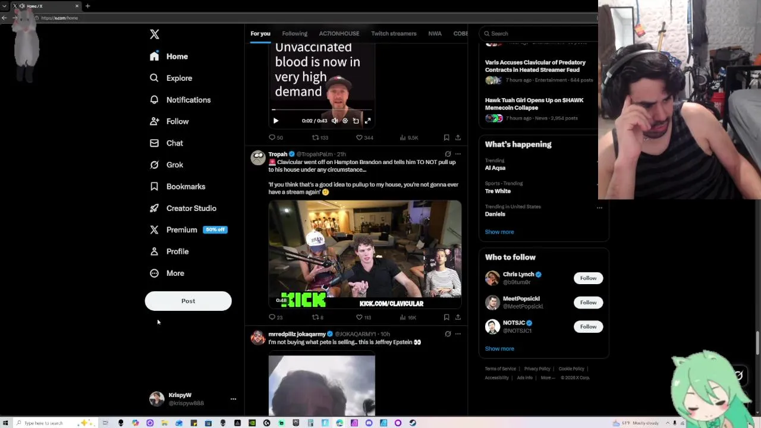Viewport: 761px width, 428px height.
Task: Follow MeetPopsickl
Action: (x=588, y=303)
